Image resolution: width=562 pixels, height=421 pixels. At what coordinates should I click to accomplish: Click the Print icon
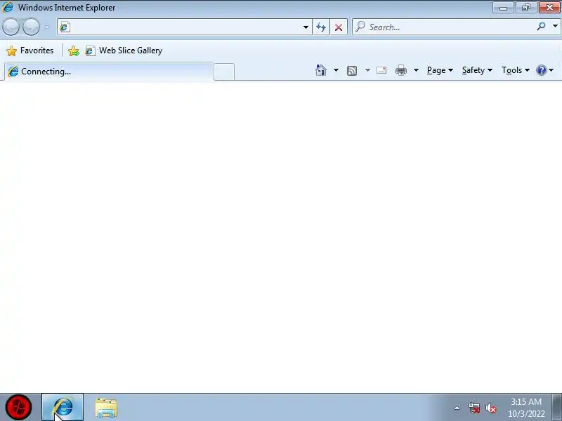coord(400,70)
